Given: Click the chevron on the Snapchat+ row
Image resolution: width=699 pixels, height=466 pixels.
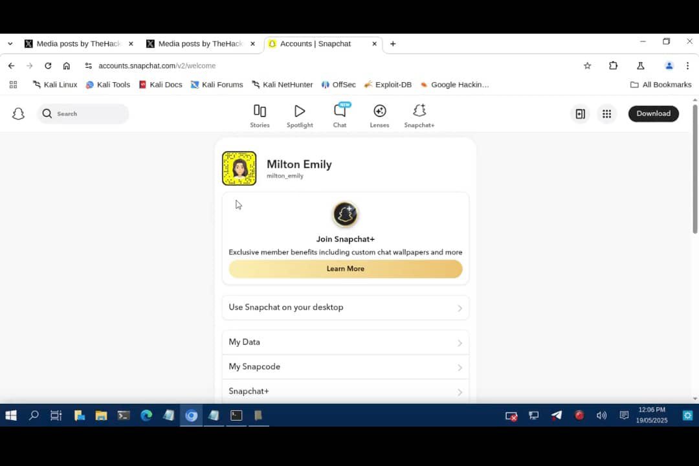Looking at the screenshot, I should [x=460, y=392].
